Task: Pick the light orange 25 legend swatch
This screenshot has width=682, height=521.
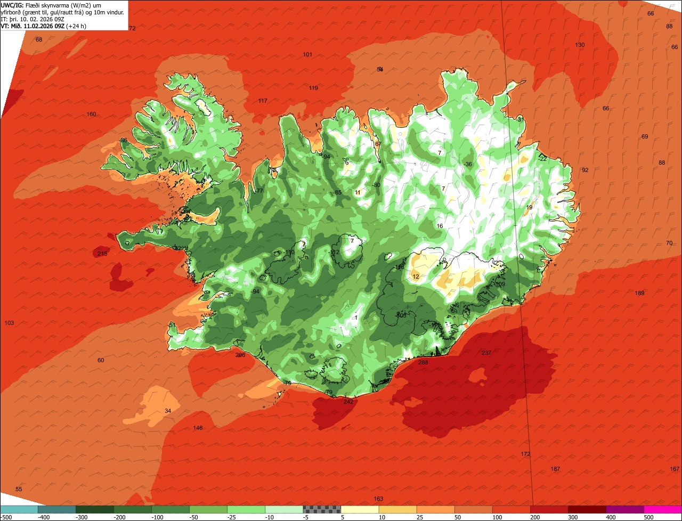Action: 435,509
